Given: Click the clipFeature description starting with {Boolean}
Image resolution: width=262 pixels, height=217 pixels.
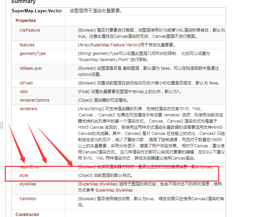Looking at the screenshot, I should click(x=151, y=33).
